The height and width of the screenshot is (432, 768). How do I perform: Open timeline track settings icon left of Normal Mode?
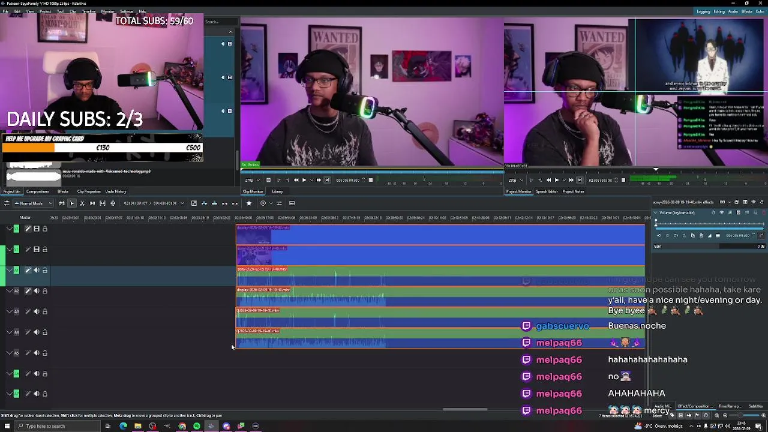point(7,203)
